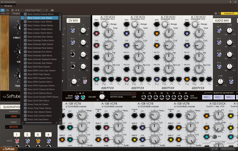Screen dimensions: 238x151
Task: Click the OPEN MANUAL button
Action: [228, 149]
